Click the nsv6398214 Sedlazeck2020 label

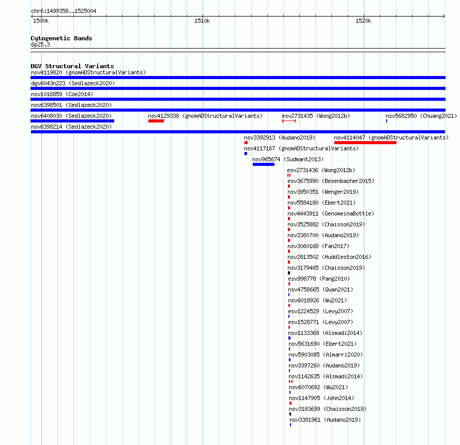point(71,127)
